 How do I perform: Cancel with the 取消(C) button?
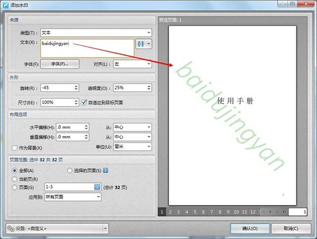(291, 229)
